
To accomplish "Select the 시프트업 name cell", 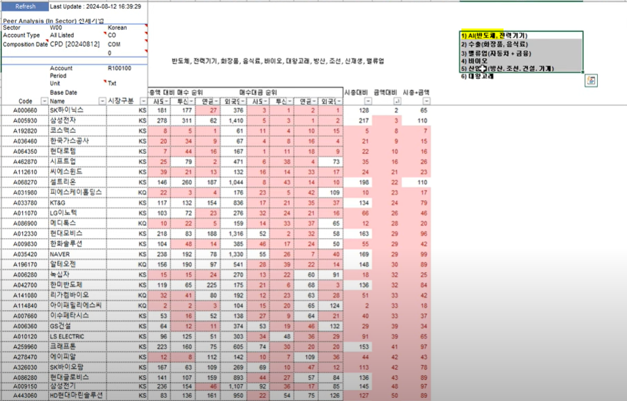I will click(77, 161).
